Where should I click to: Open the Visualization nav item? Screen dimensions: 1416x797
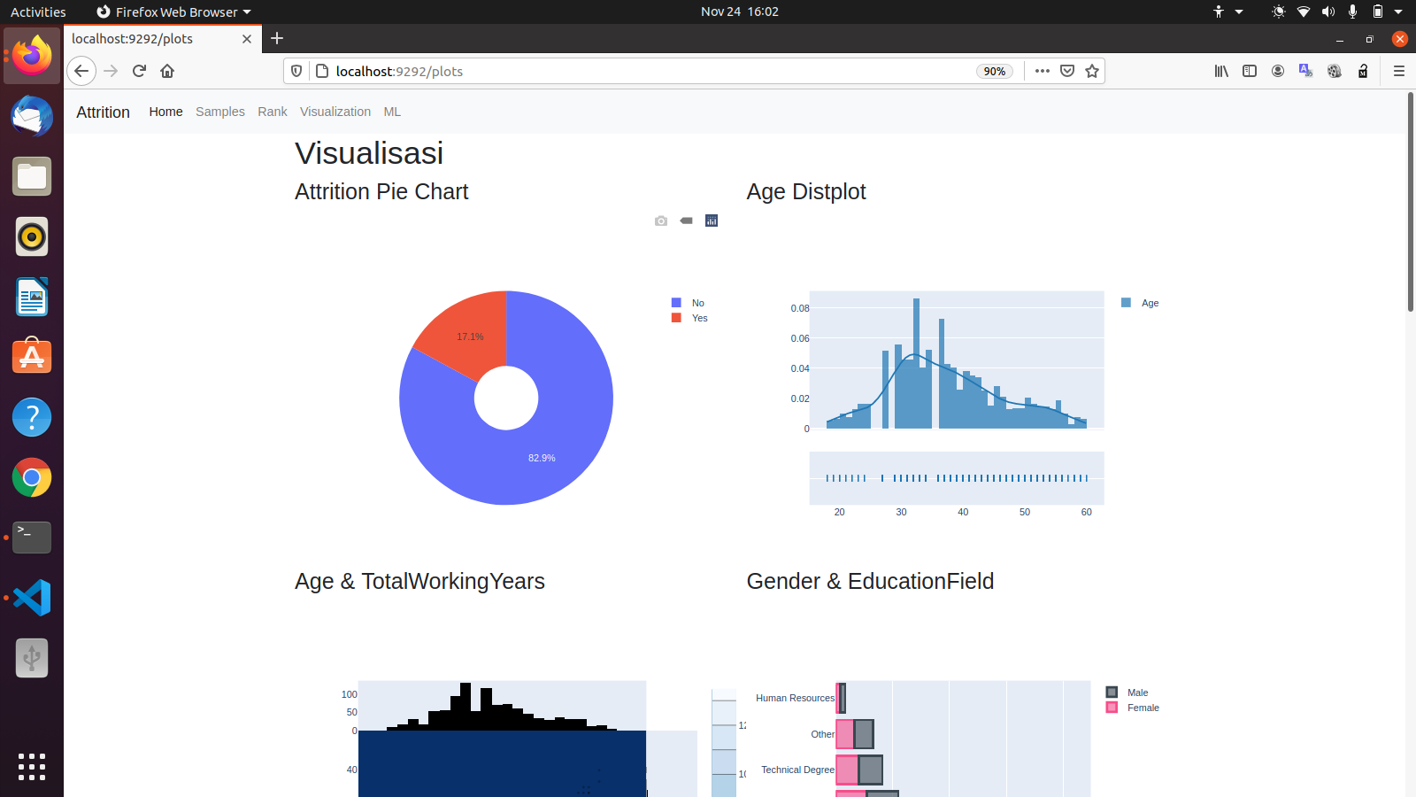(x=335, y=112)
